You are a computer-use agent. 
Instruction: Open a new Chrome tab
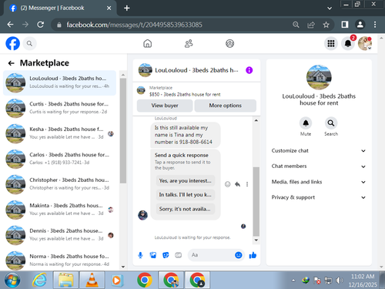(126, 8)
